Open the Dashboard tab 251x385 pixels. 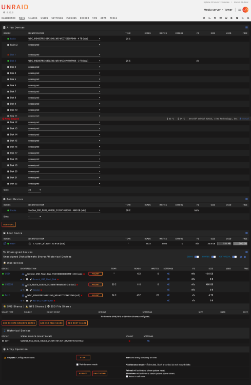tap(8, 18)
